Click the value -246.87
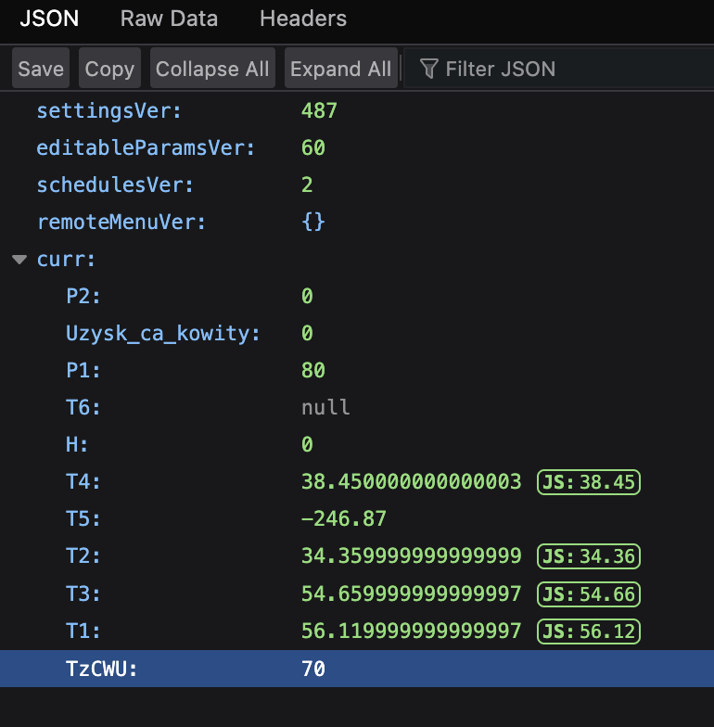The height and width of the screenshot is (727, 714). (344, 519)
